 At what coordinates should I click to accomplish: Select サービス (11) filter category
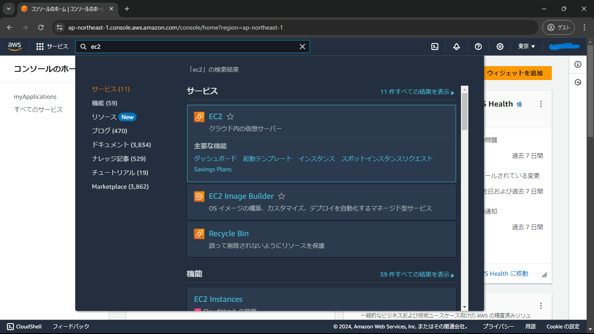tap(111, 89)
